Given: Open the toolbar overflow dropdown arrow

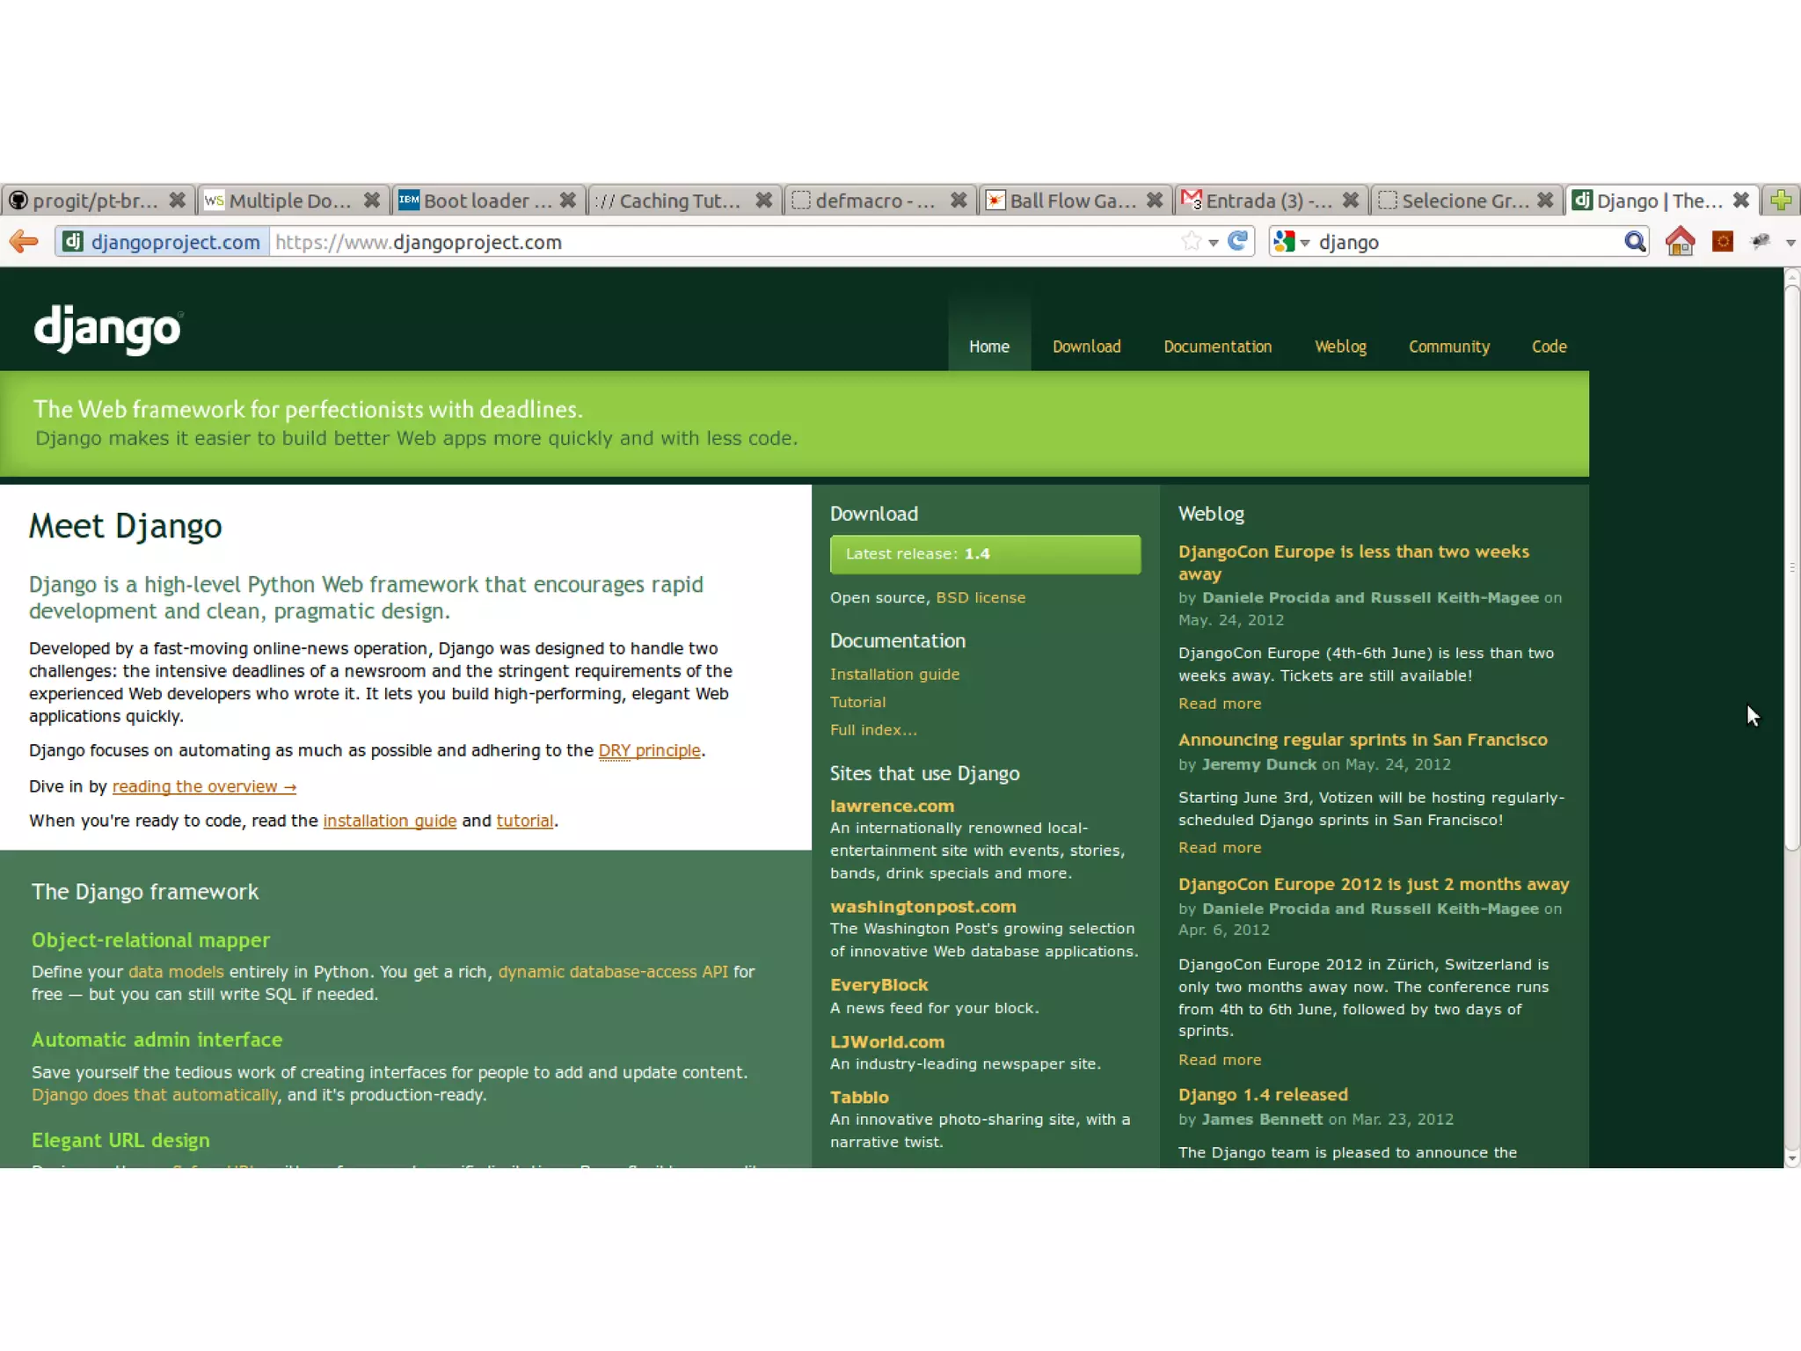Looking at the screenshot, I should click(1790, 243).
